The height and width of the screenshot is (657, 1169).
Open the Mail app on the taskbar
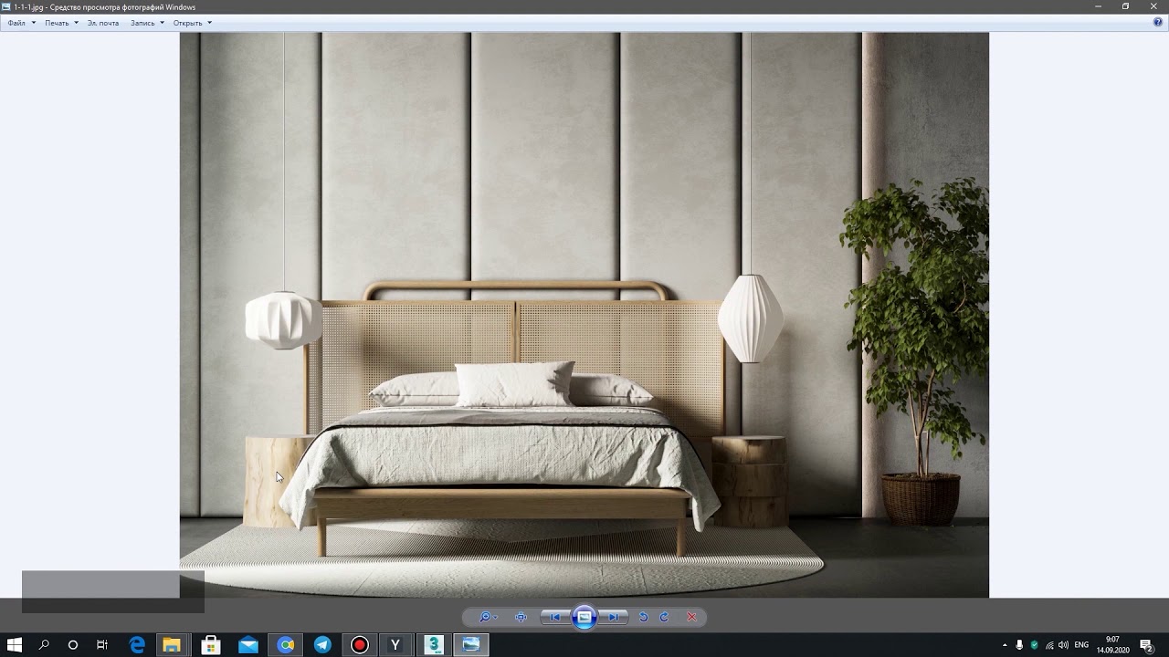248,645
